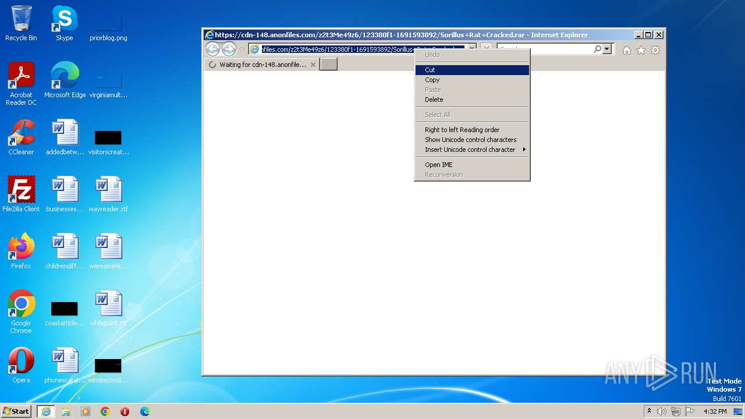Expand the search provider dropdown
745x419 pixels.
tap(607, 49)
